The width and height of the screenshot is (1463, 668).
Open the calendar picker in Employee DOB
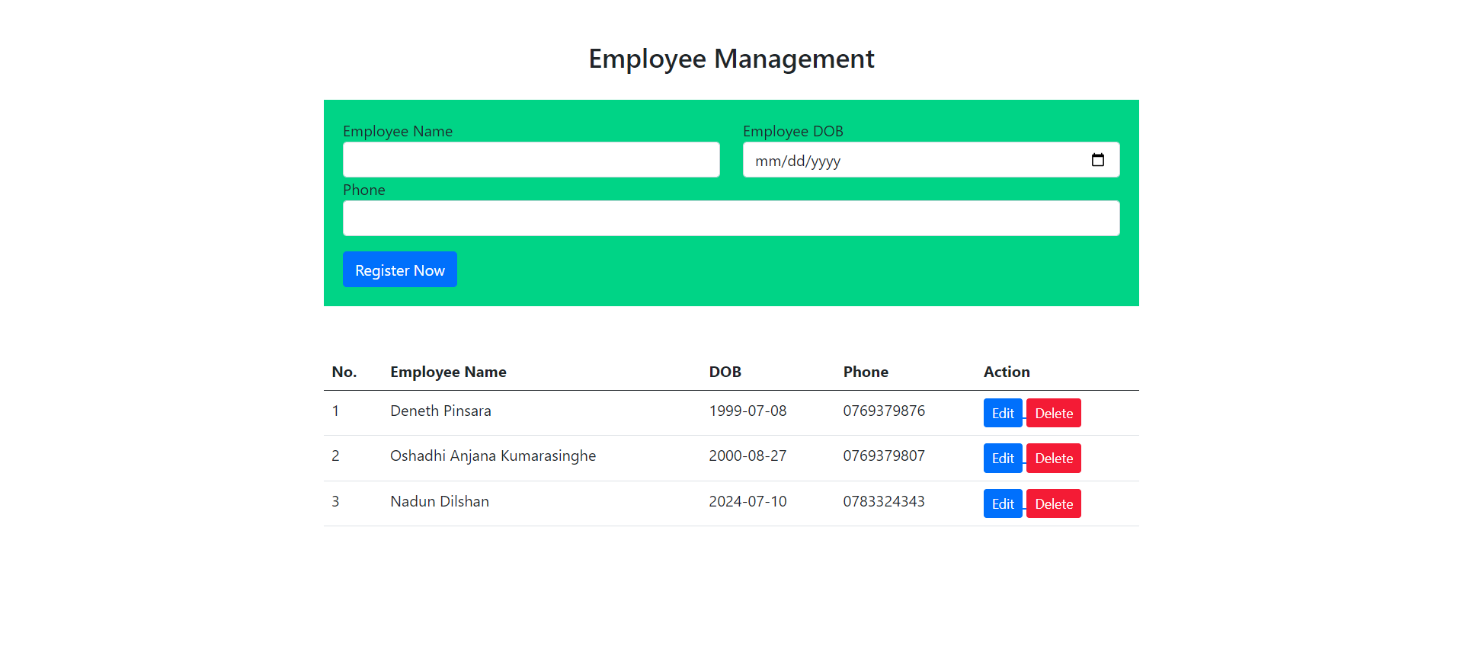pyautogui.click(x=1097, y=160)
